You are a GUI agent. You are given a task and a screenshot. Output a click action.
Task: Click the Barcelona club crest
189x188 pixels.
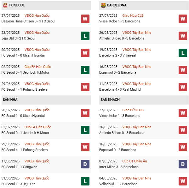click(x=103, y=5)
